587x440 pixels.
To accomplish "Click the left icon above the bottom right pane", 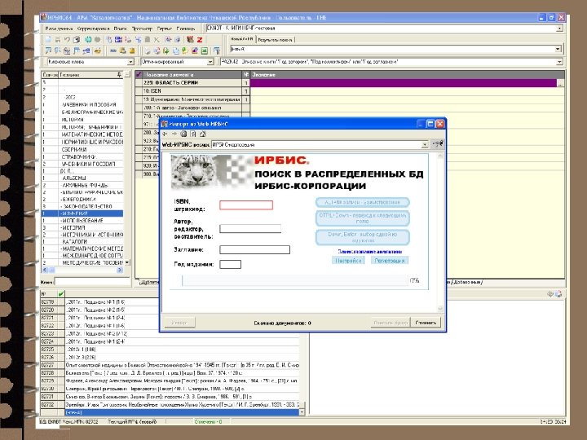I will [550, 294].
